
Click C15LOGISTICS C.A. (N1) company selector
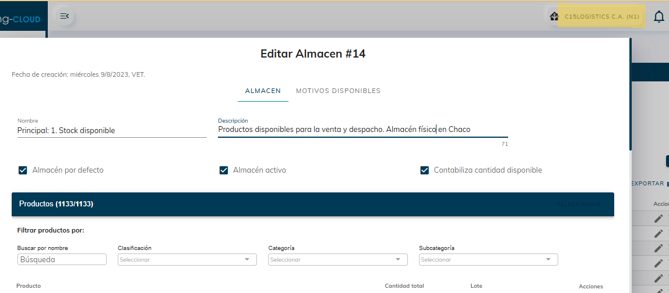click(601, 17)
